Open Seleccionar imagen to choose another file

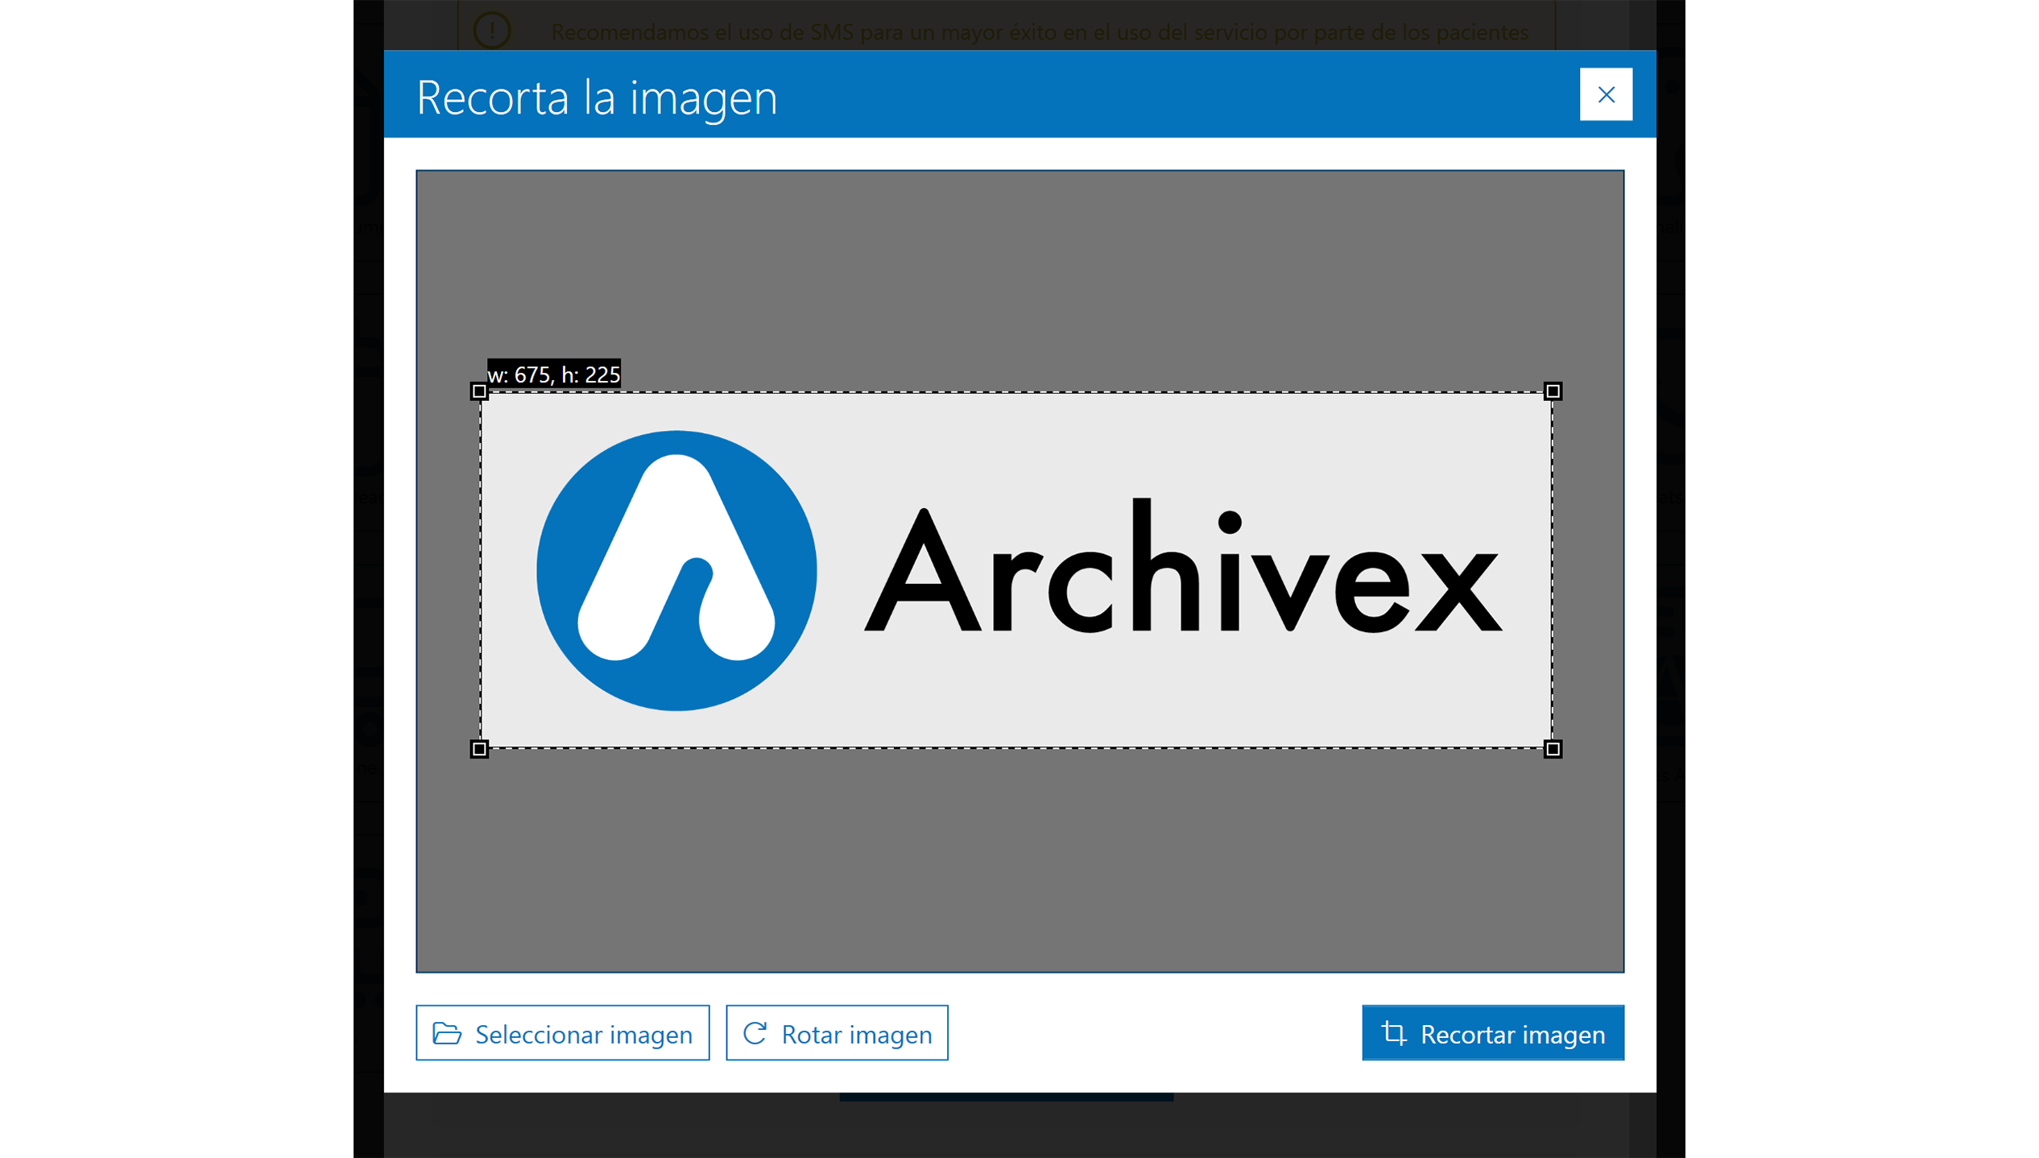[562, 1033]
